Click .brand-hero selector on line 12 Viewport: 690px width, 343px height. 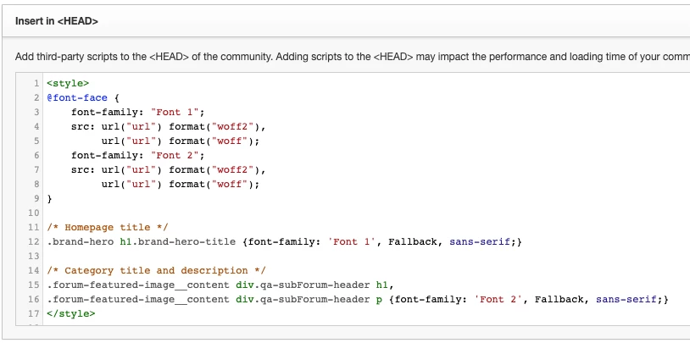click(x=81, y=242)
